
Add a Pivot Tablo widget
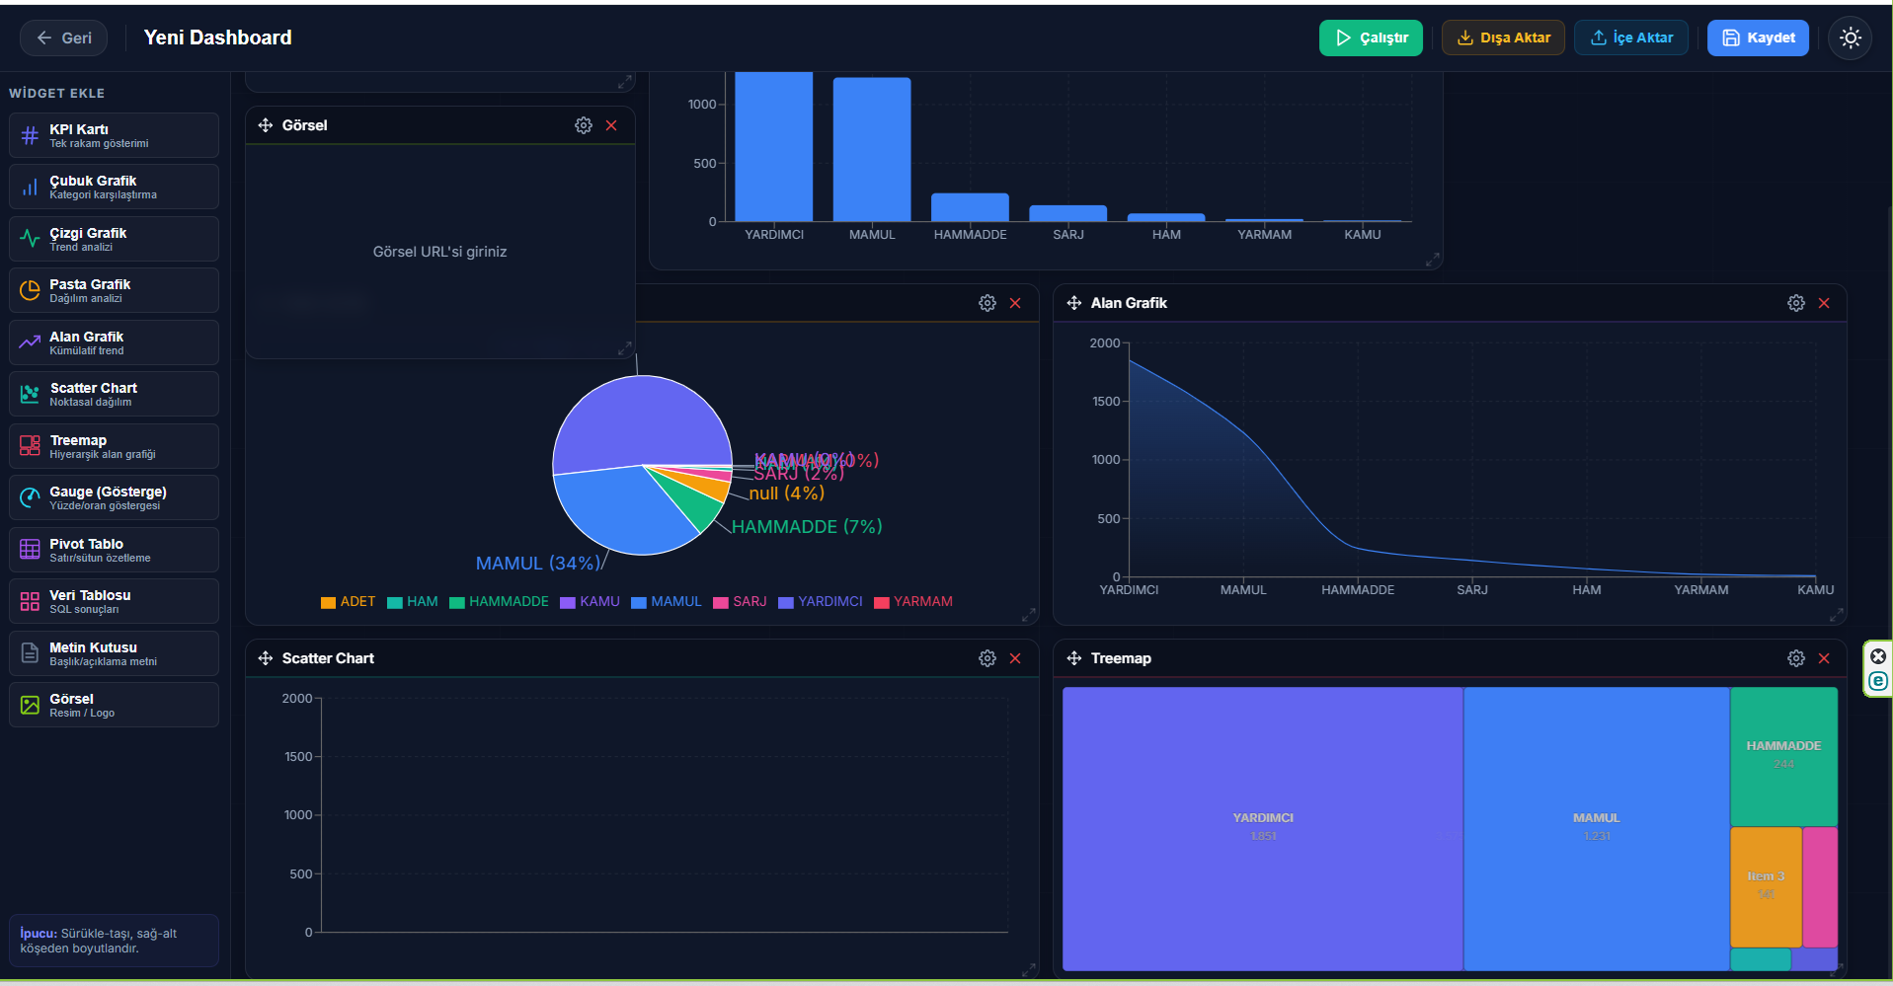tap(114, 550)
